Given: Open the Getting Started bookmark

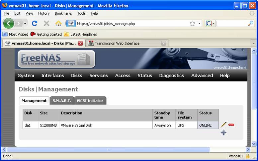Looking at the screenshot, I should coord(46,34).
